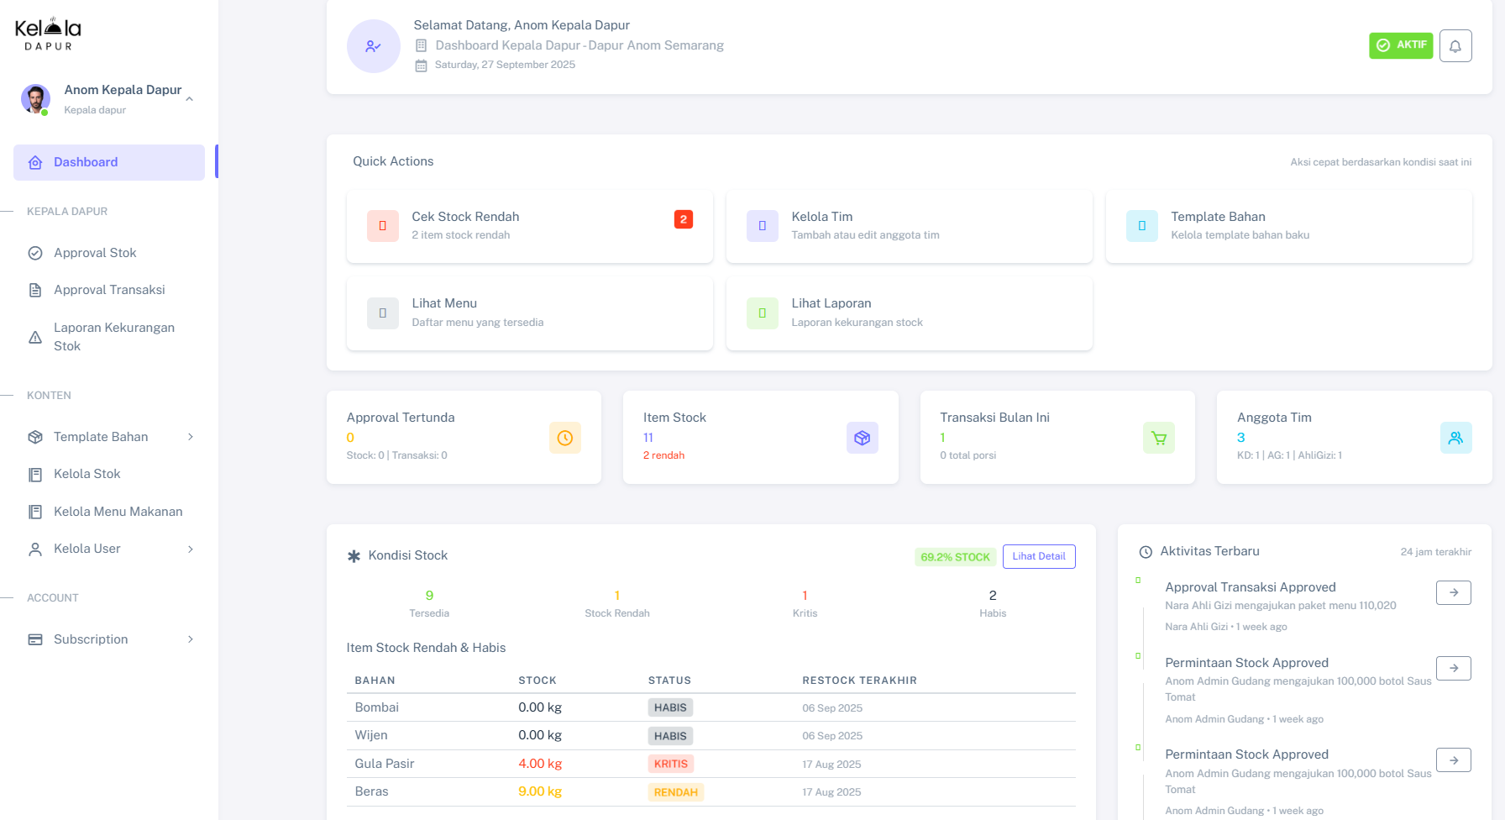Click the Anggota Tim people icon

click(x=1455, y=438)
